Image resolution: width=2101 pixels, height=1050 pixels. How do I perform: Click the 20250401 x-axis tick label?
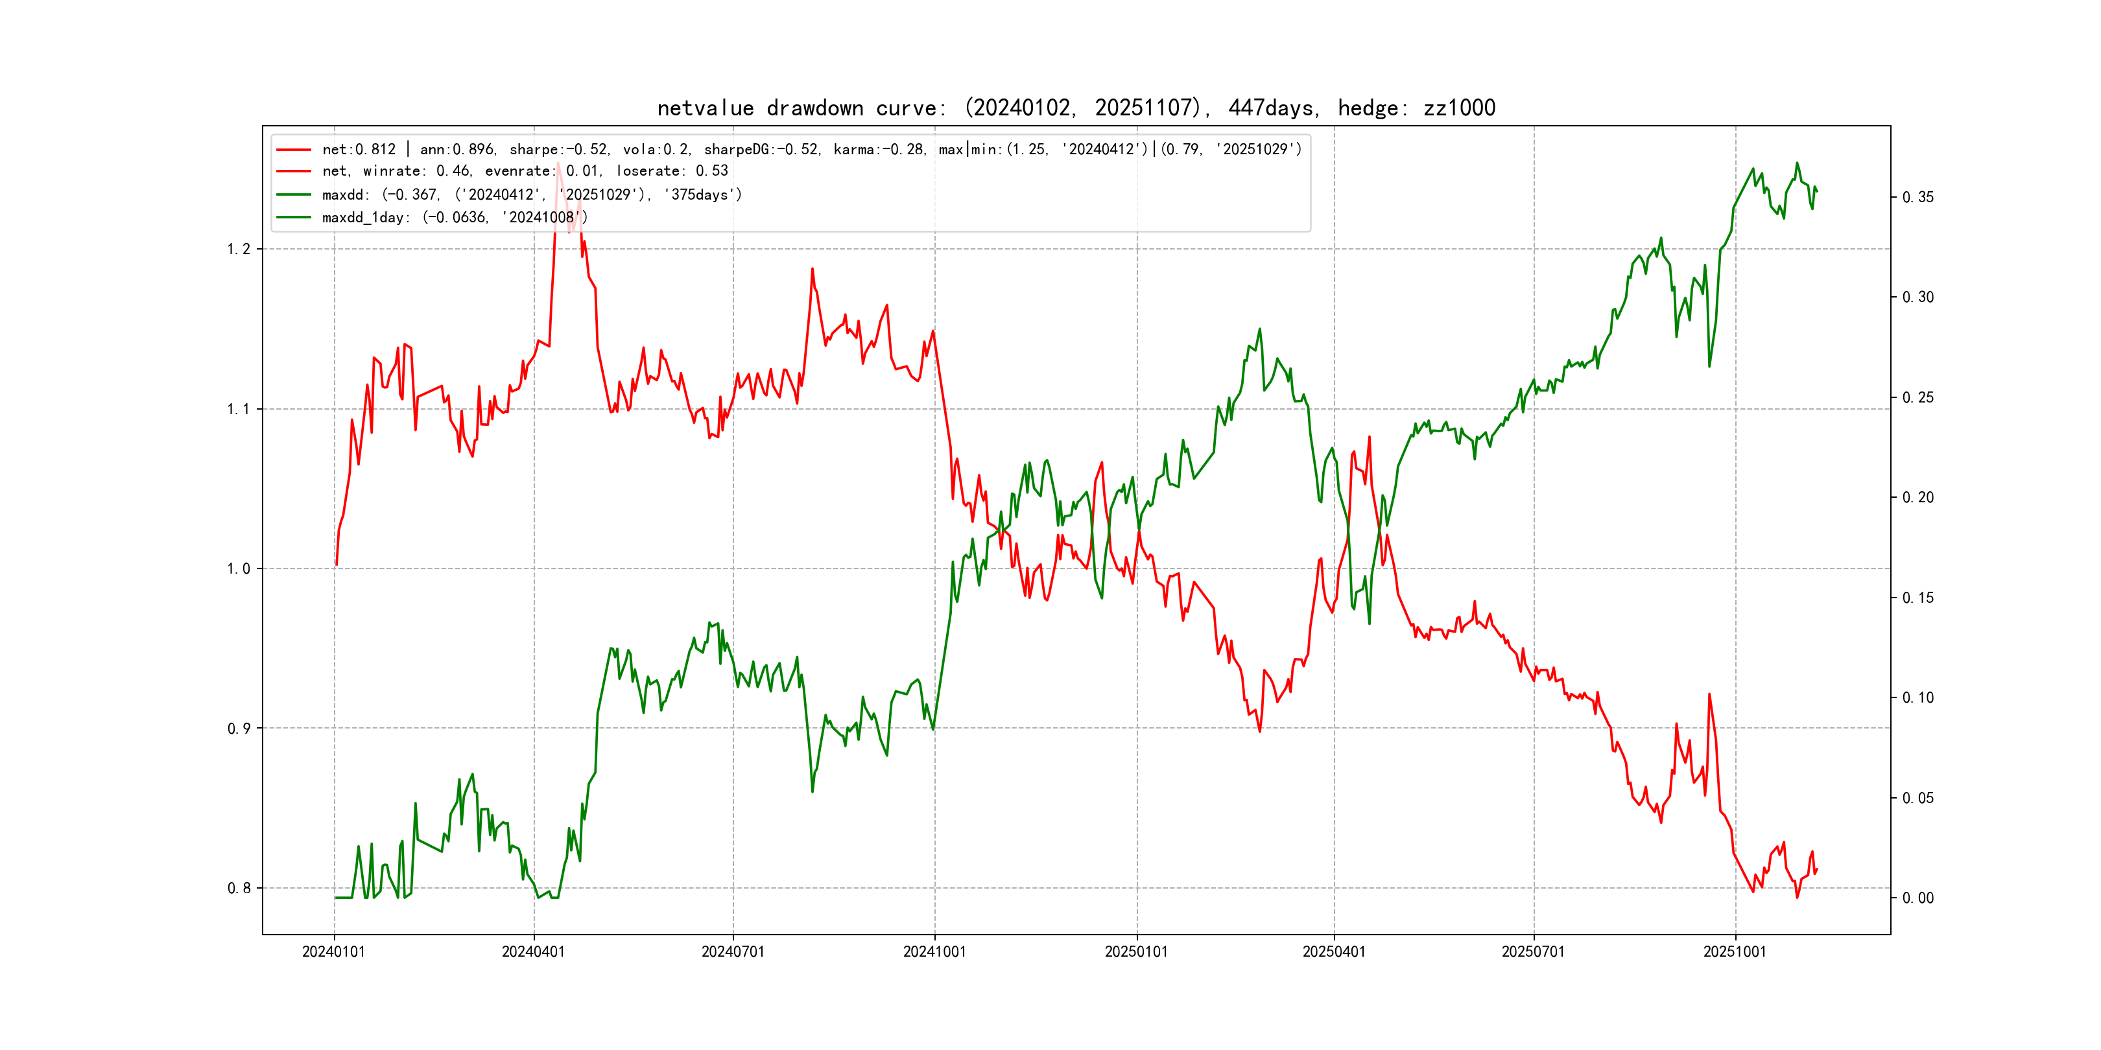(1333, 952)
